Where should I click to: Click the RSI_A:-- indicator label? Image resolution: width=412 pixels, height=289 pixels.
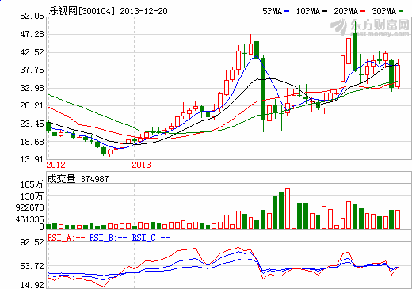[66, 238]
